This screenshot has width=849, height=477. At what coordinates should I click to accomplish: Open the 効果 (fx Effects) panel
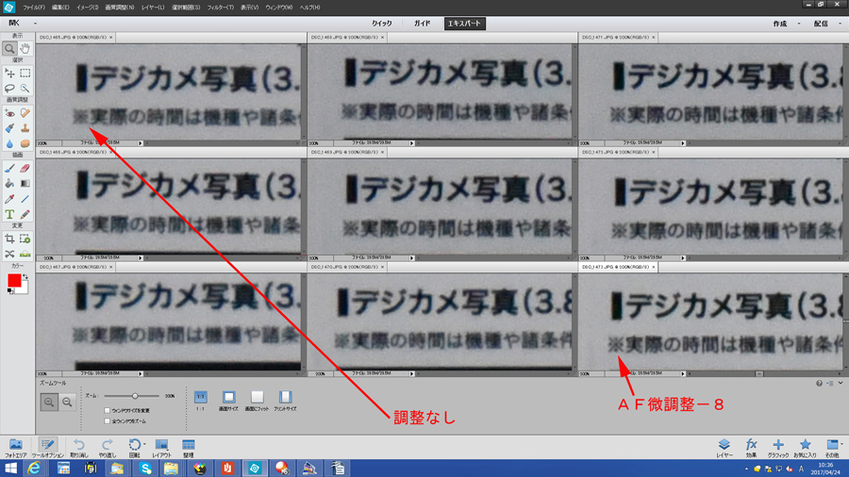(x=751, y=447)
